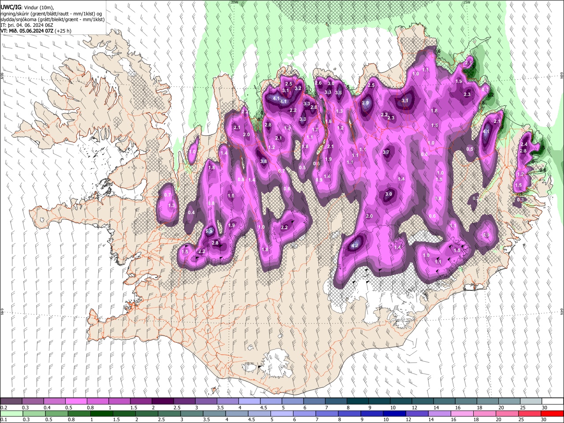564x423 pixels.
Task: Click dark teal swatch between 8 and 9, upper bar
Action: tap(357, 401)
